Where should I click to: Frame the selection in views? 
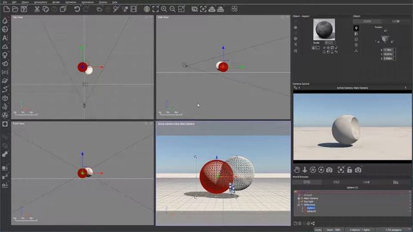tap(156, 9)
